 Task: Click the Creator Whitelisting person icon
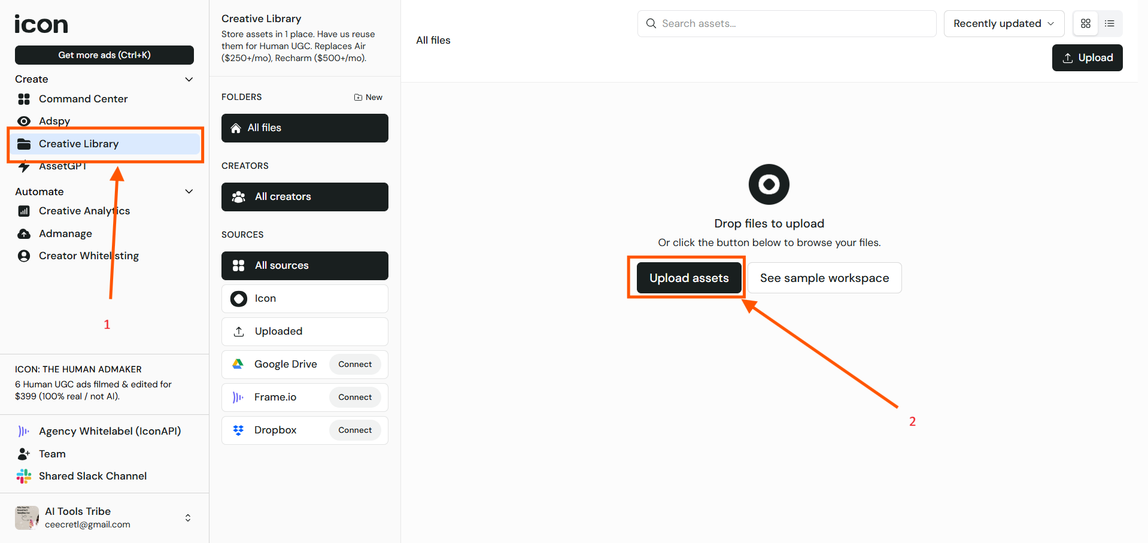click(24, 256)
